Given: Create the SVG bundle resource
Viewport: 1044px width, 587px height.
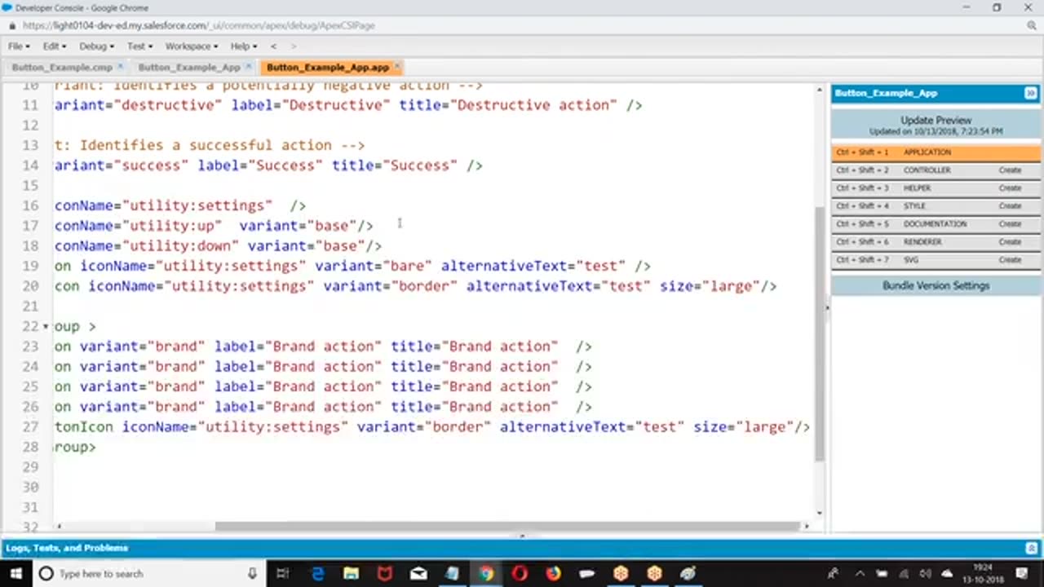Looking at the screenshot, I should [1010, 260].
